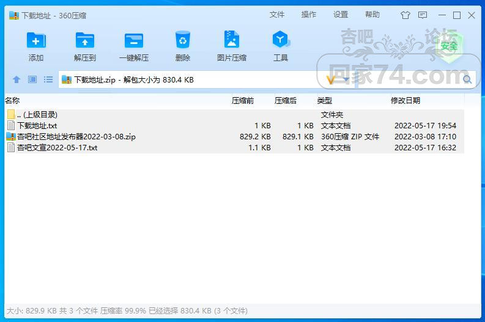The image size is (485, 322).
Task: Maximize the 360压缩 window
Action: click(456, 15)
